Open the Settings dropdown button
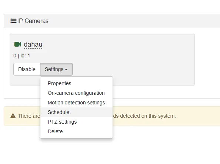The image size is (220, 164). (56, 69)
